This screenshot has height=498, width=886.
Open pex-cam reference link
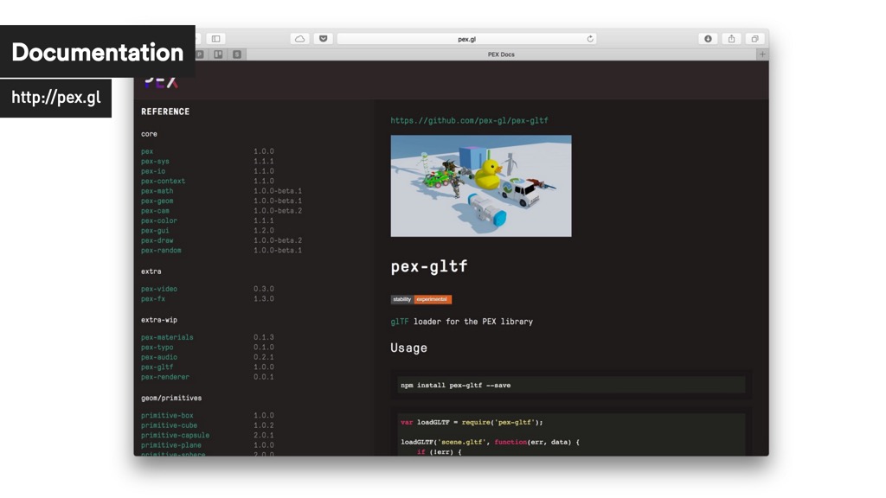coord(155,211)
